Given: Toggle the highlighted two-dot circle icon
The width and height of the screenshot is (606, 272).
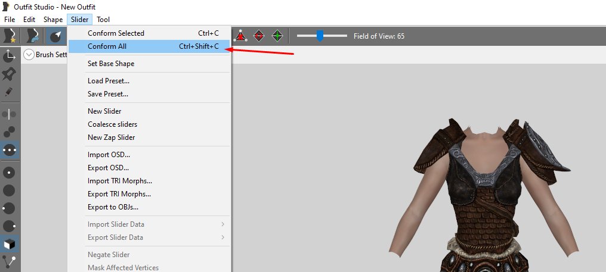Looking at the screenshot, I should tap(9, 150).
